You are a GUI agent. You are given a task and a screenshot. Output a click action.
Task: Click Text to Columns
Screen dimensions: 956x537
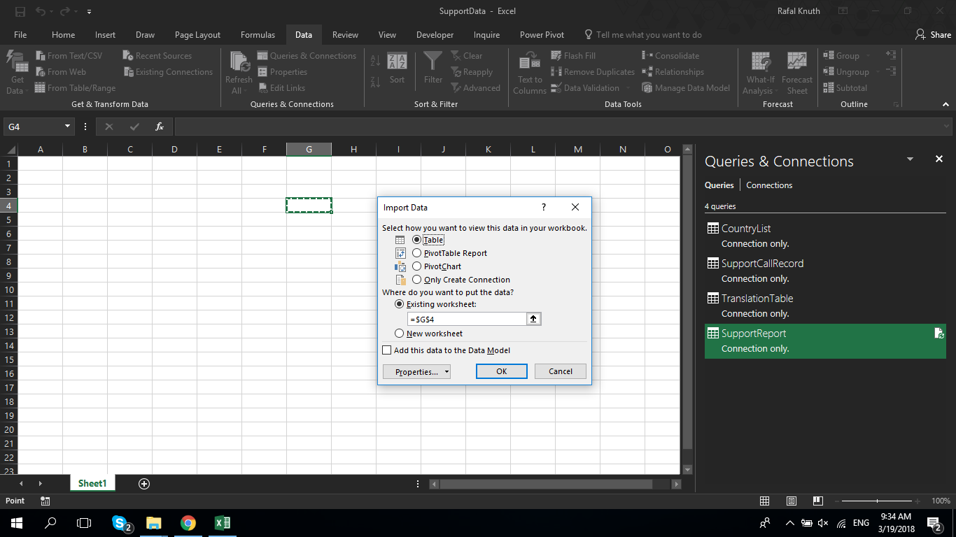click(530, 71)
